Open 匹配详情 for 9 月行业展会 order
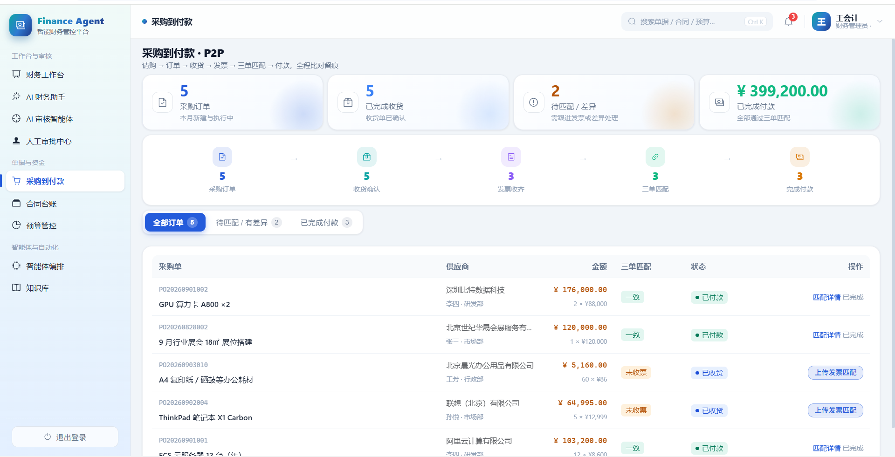The image size is (895, 457). [826, 335]
